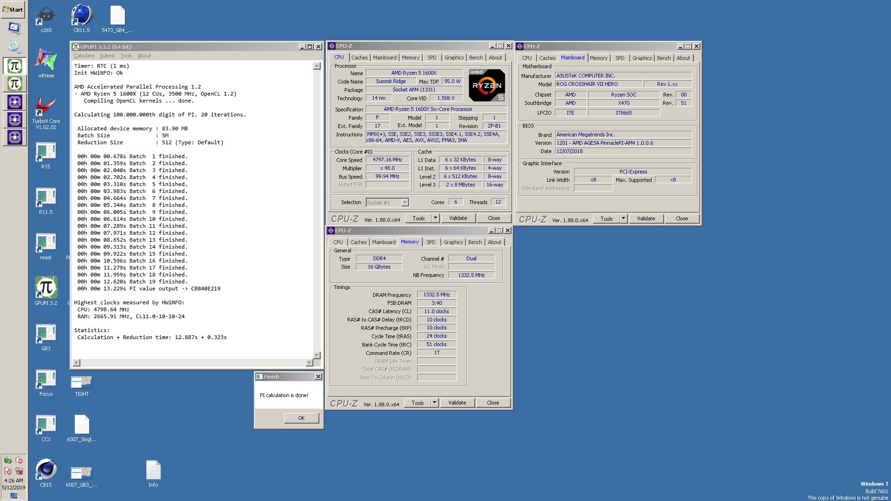Image resolution: width=891 pixels, height=501 pixels.
Task: Click the taskbar clock showing 4:26 AM
Action: 13,481
